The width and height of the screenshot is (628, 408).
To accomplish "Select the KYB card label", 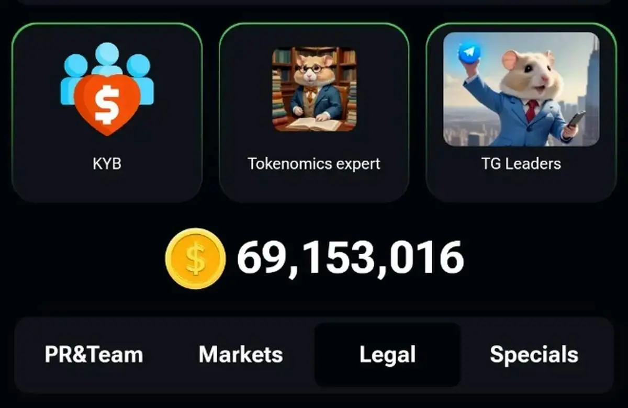I will (107, 164).
